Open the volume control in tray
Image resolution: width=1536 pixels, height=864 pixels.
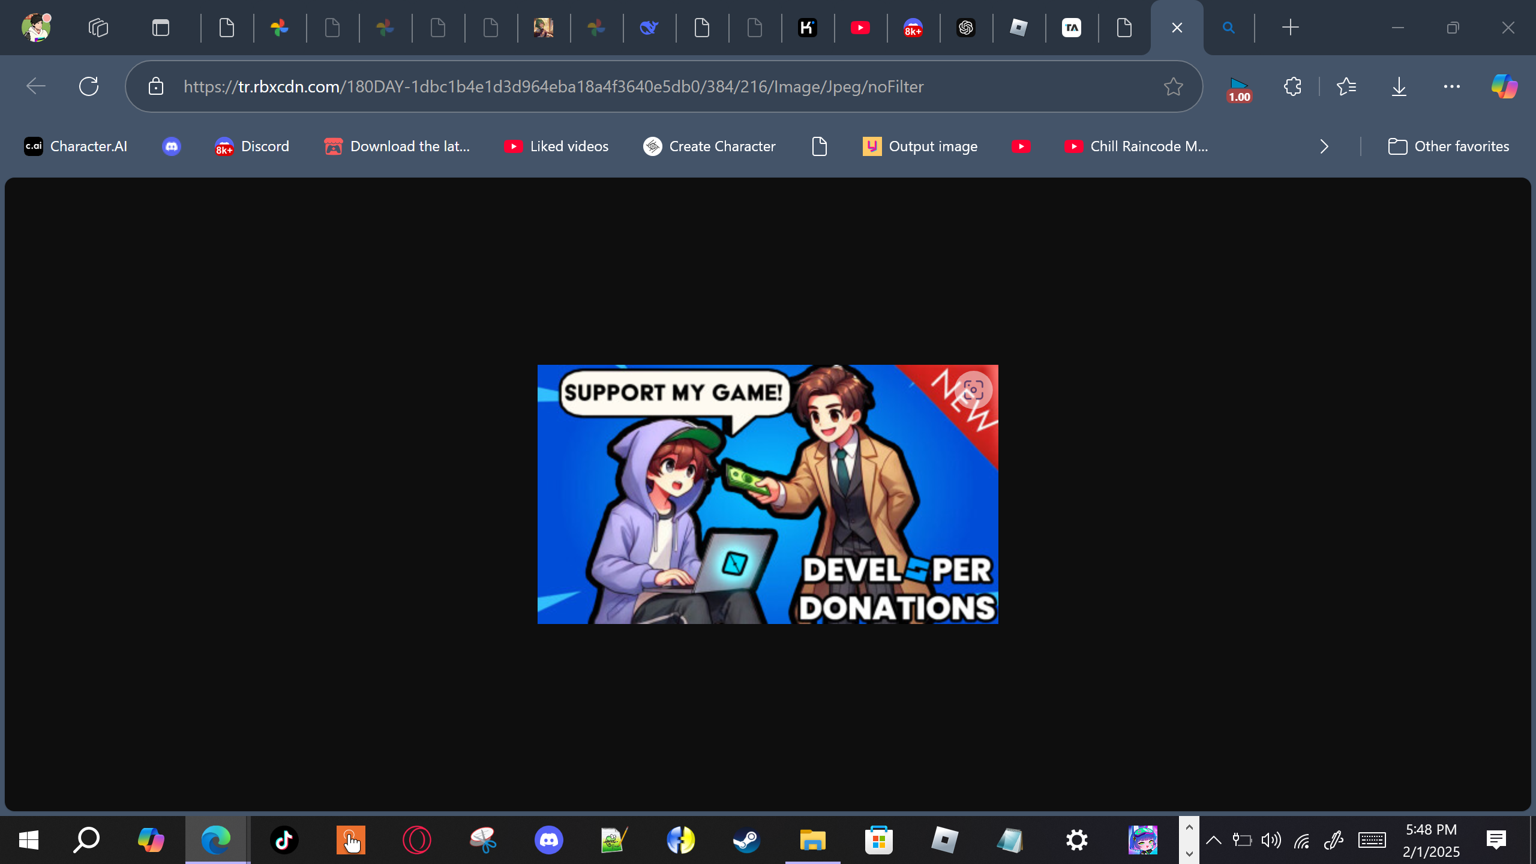1271,840
